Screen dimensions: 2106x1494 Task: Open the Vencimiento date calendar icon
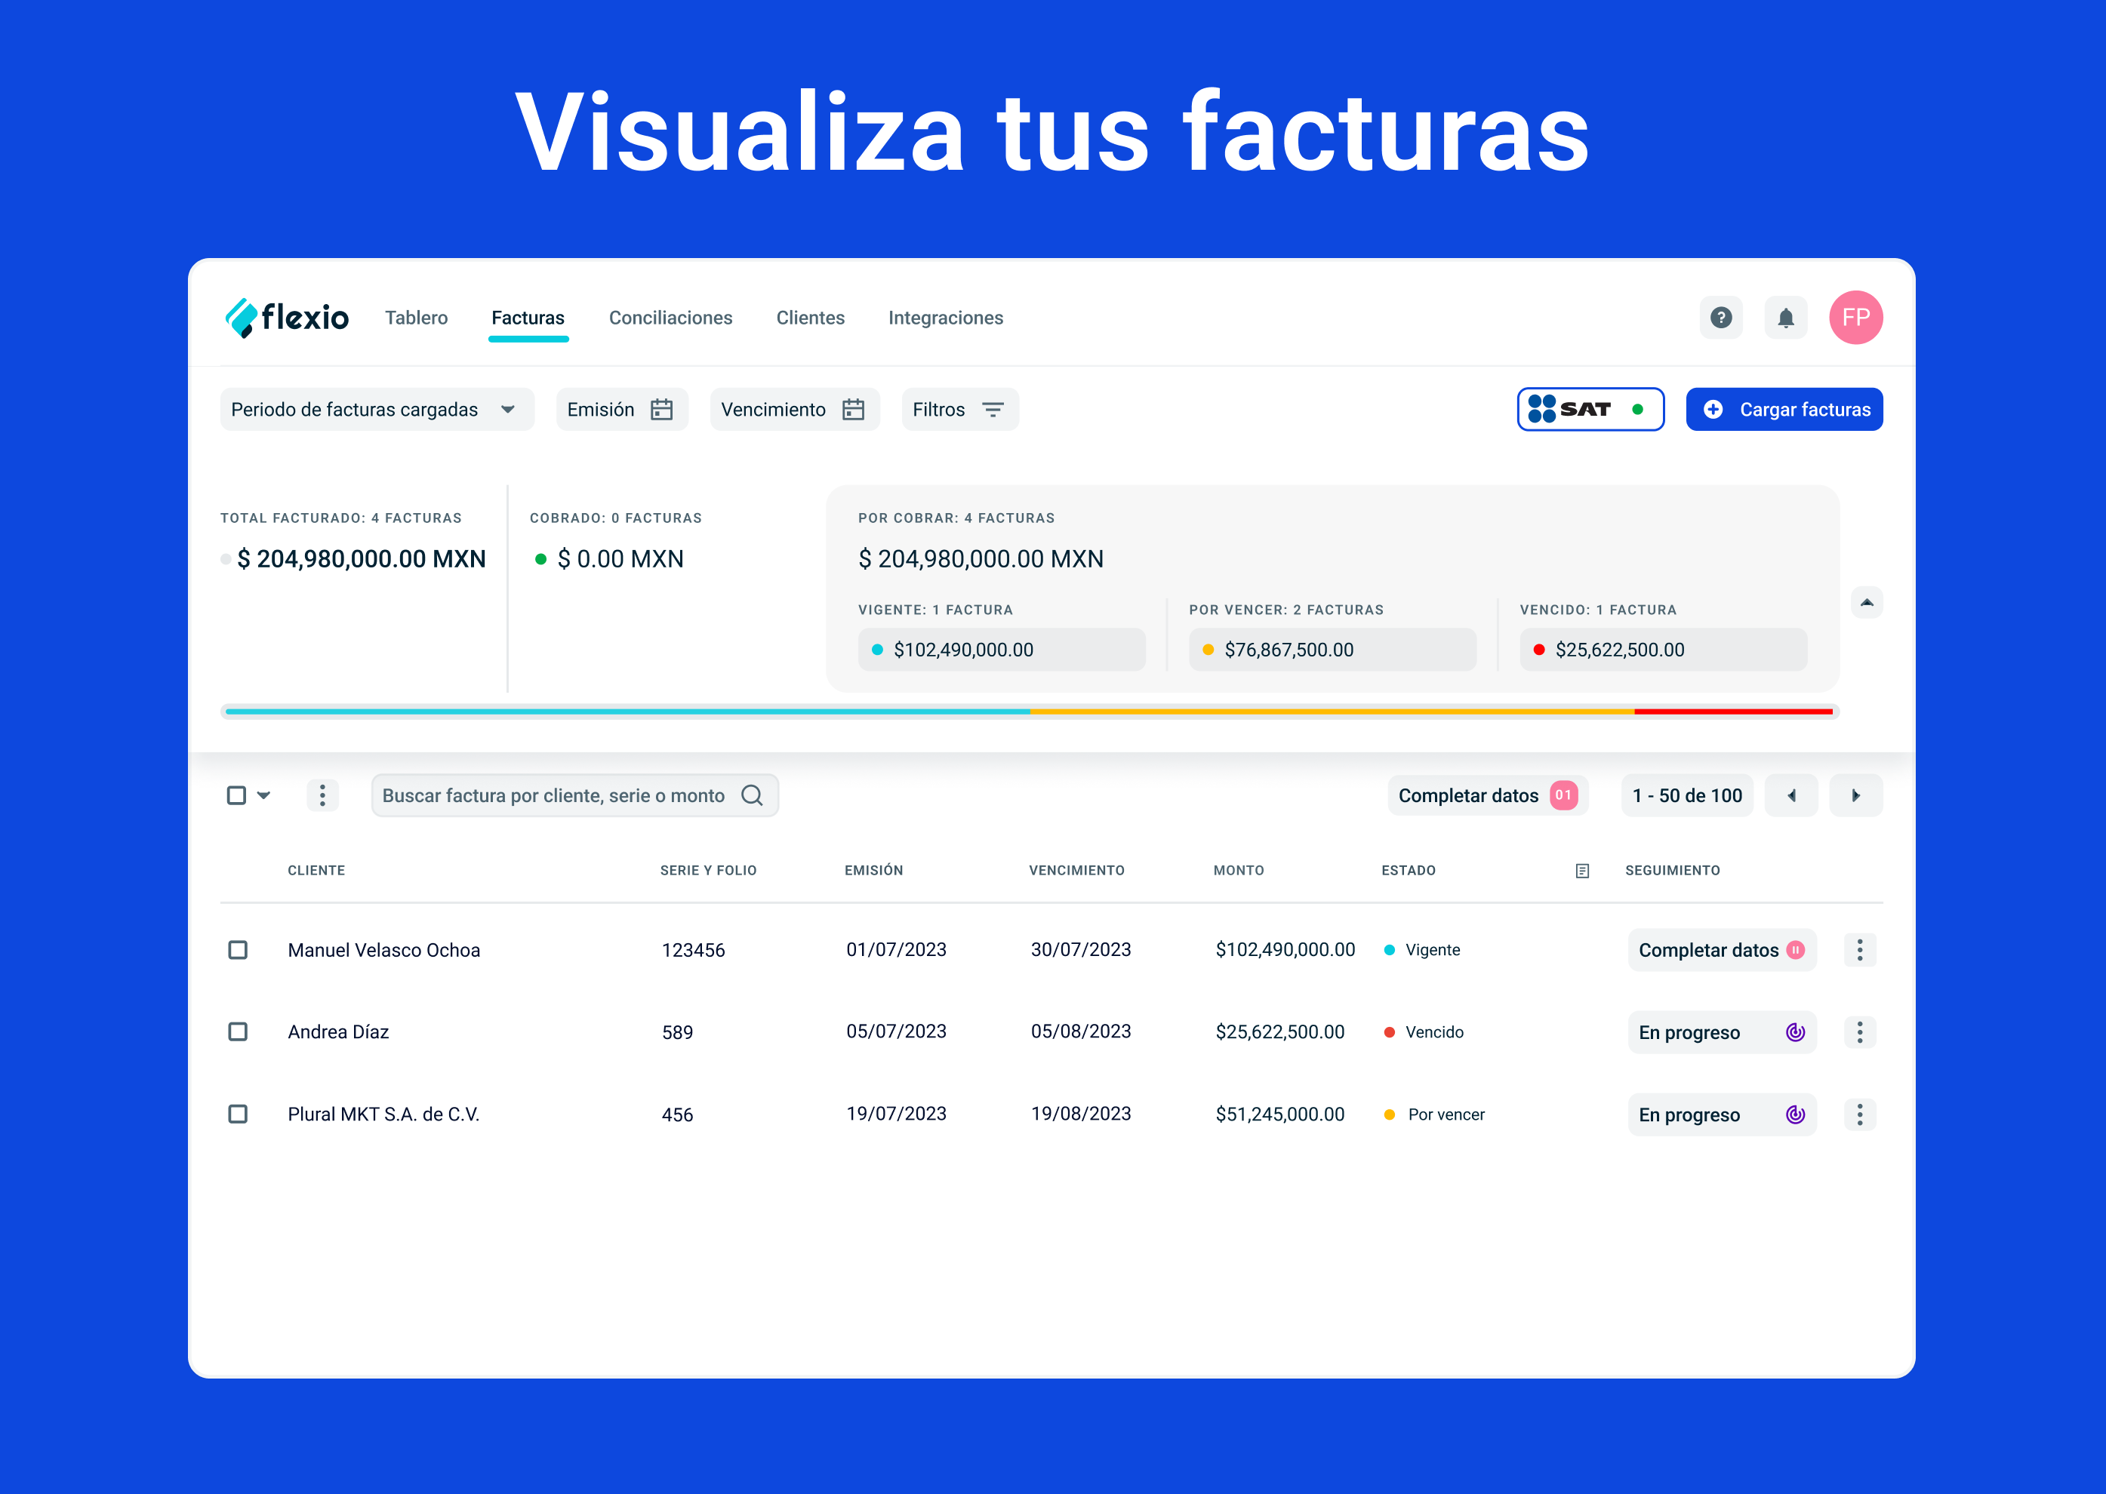(x=852, y=410)
